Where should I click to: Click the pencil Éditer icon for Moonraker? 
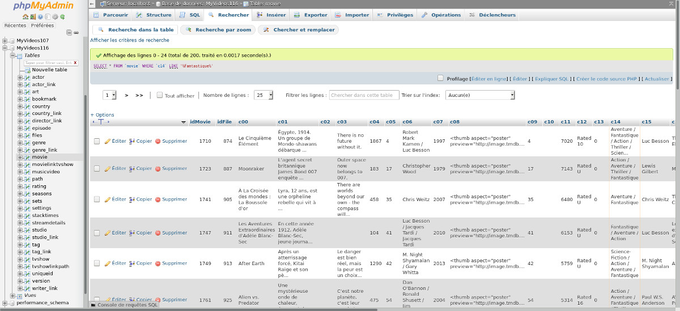(x=108, y=168)
